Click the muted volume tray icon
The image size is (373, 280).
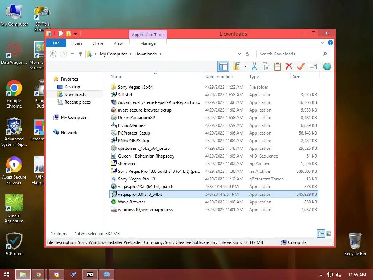[x=338, y=275]
